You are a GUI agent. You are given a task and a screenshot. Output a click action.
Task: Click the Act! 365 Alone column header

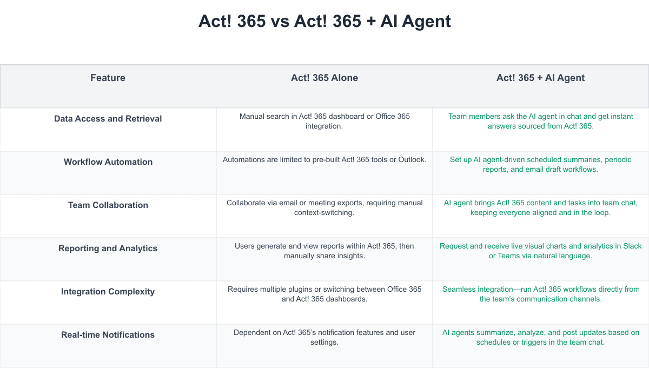tap(325, 78)
